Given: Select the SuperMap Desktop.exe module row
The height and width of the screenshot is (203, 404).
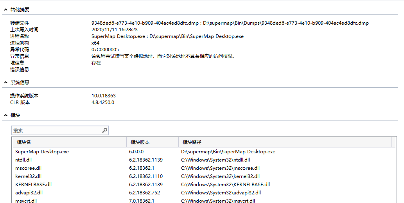Looking at the screenshot, I should 204,152.
